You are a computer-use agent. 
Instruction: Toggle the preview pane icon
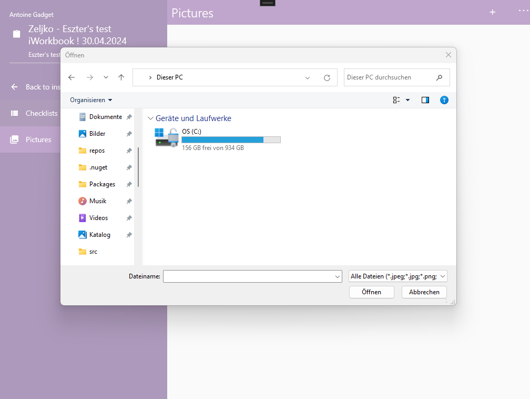(x=425, y=100)
